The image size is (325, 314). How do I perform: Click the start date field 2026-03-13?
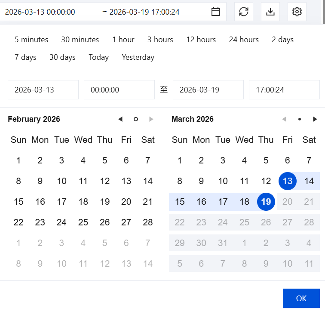(43, 90)
